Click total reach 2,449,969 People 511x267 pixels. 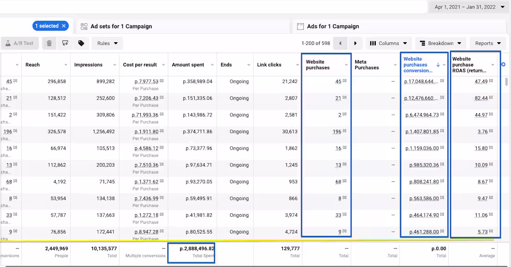[56, 248]
